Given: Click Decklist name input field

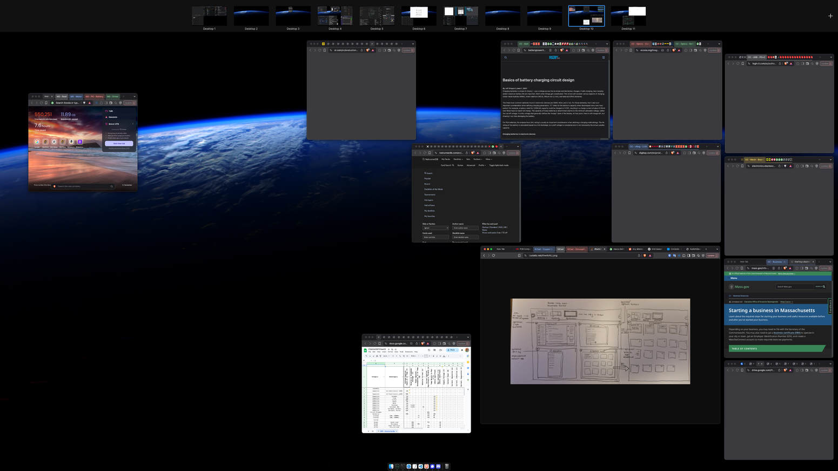Looking at the screenshot, I should click(465, 237).
